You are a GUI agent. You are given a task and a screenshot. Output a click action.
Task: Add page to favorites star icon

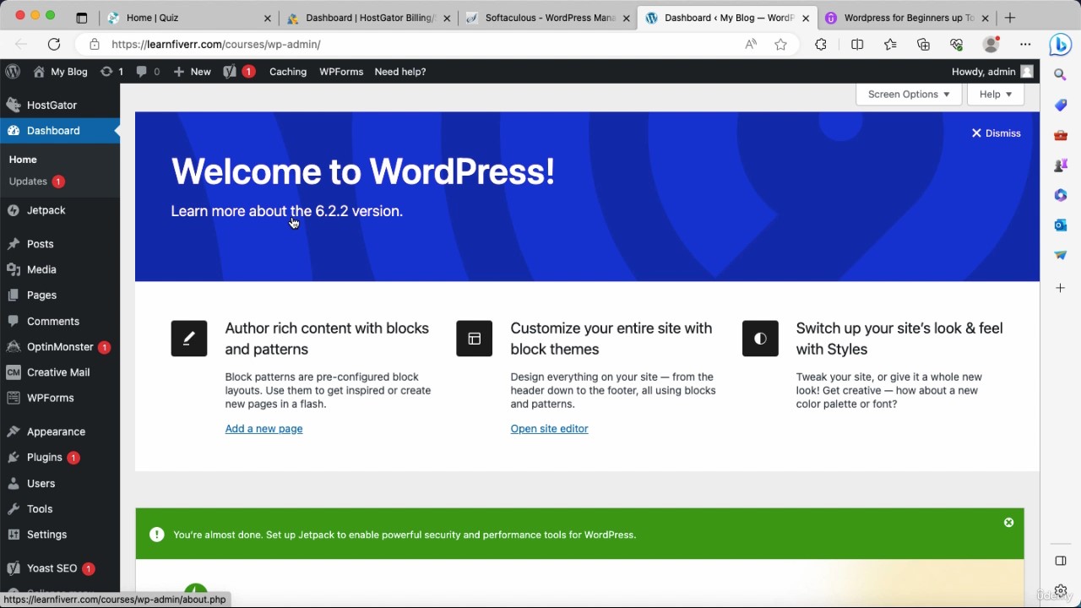click(x=780, y=44)
